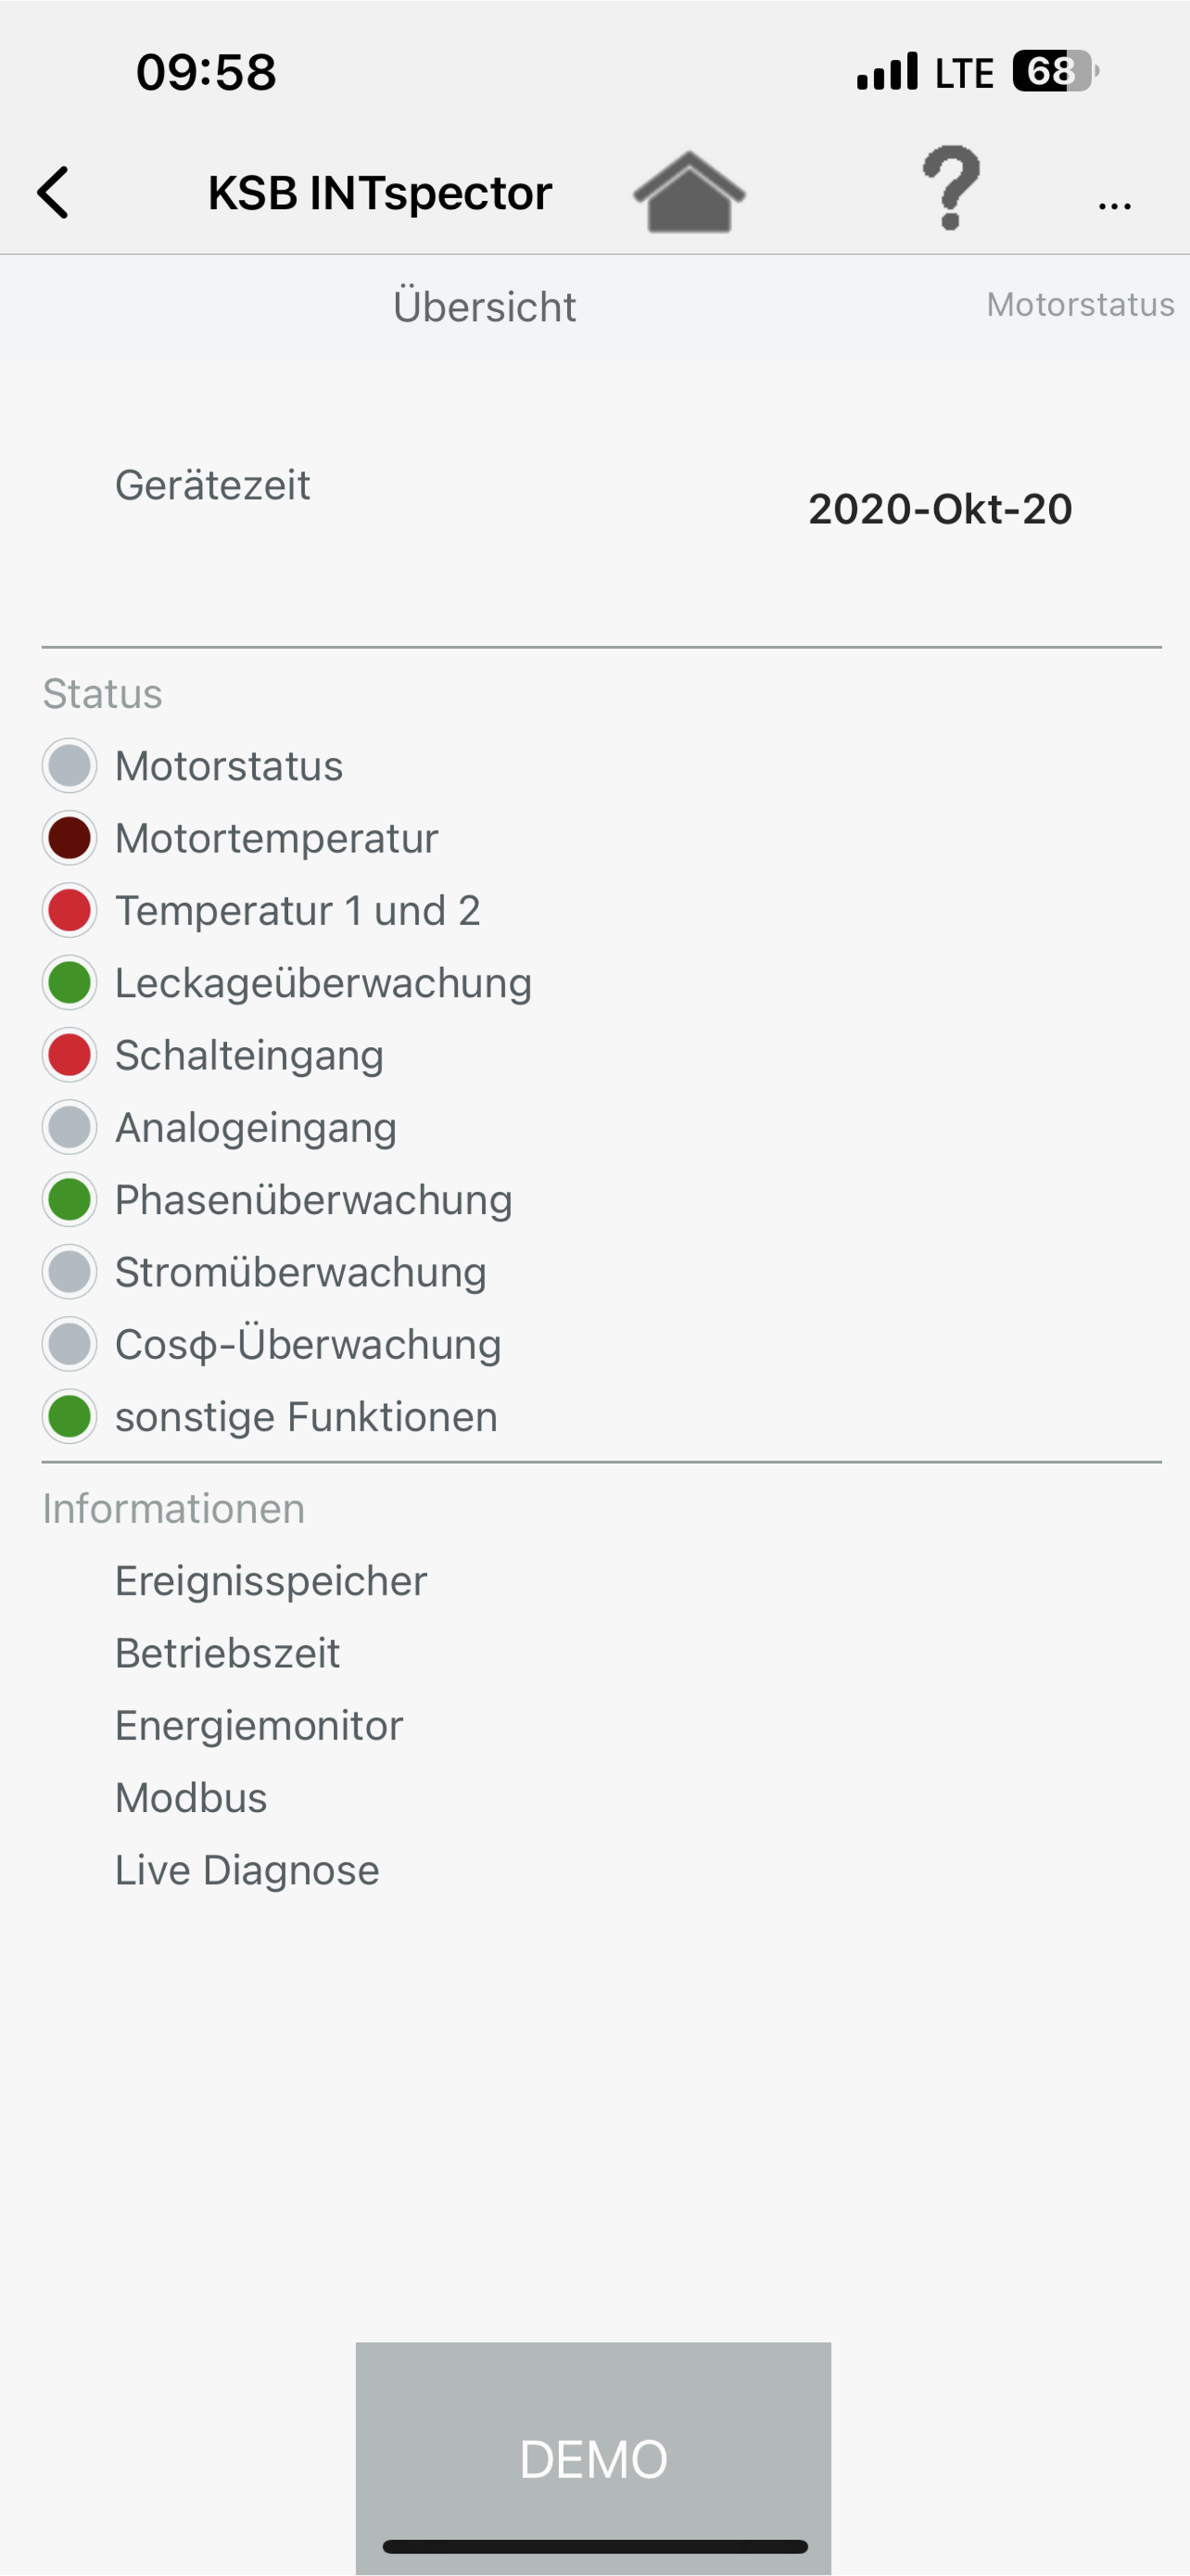Viewport: 1190px width, 2576px height.
Task: Tap the grey Analogeingang status indicator
Action: click(x=70, y=1127)
